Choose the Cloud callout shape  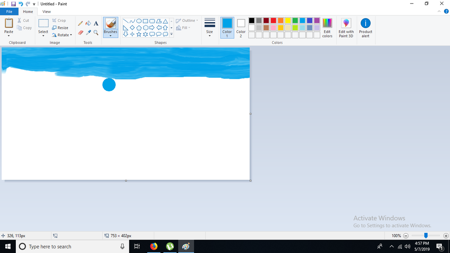click(165, 34)
